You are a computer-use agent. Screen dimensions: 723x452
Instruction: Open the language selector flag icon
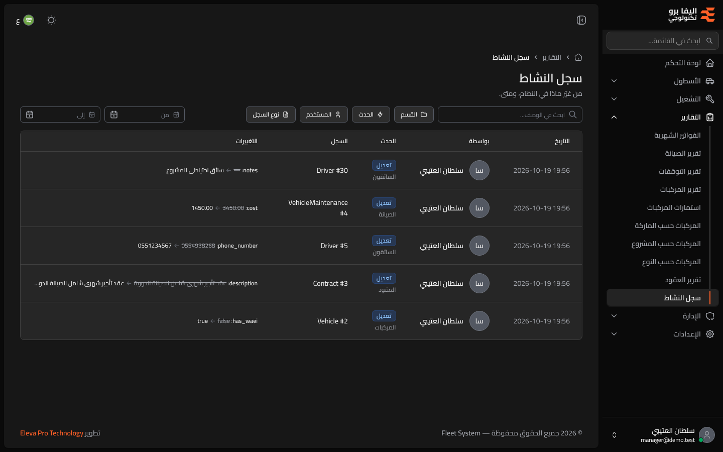pyautogui.click(x=29, y=20)
